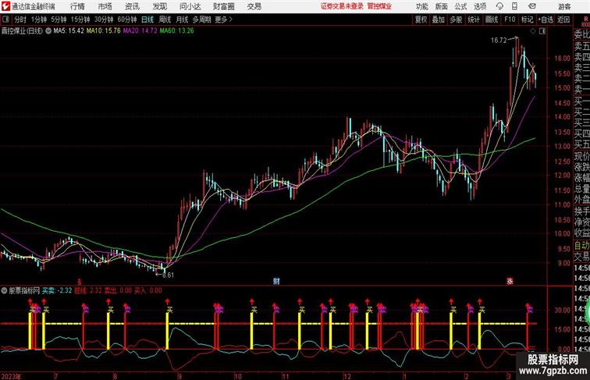Select the 周线 weekly chart tab
This screenshot has width=590, height=380.
pos(165,20)
